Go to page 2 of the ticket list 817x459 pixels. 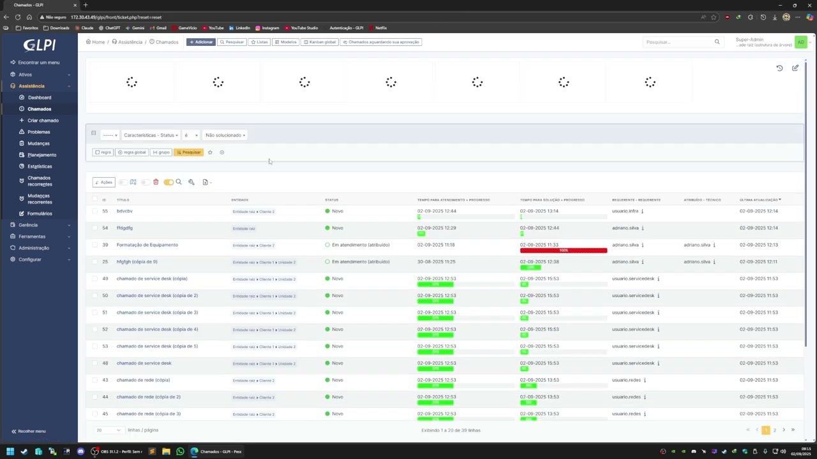pyautogui.click(x=775, y=430)
